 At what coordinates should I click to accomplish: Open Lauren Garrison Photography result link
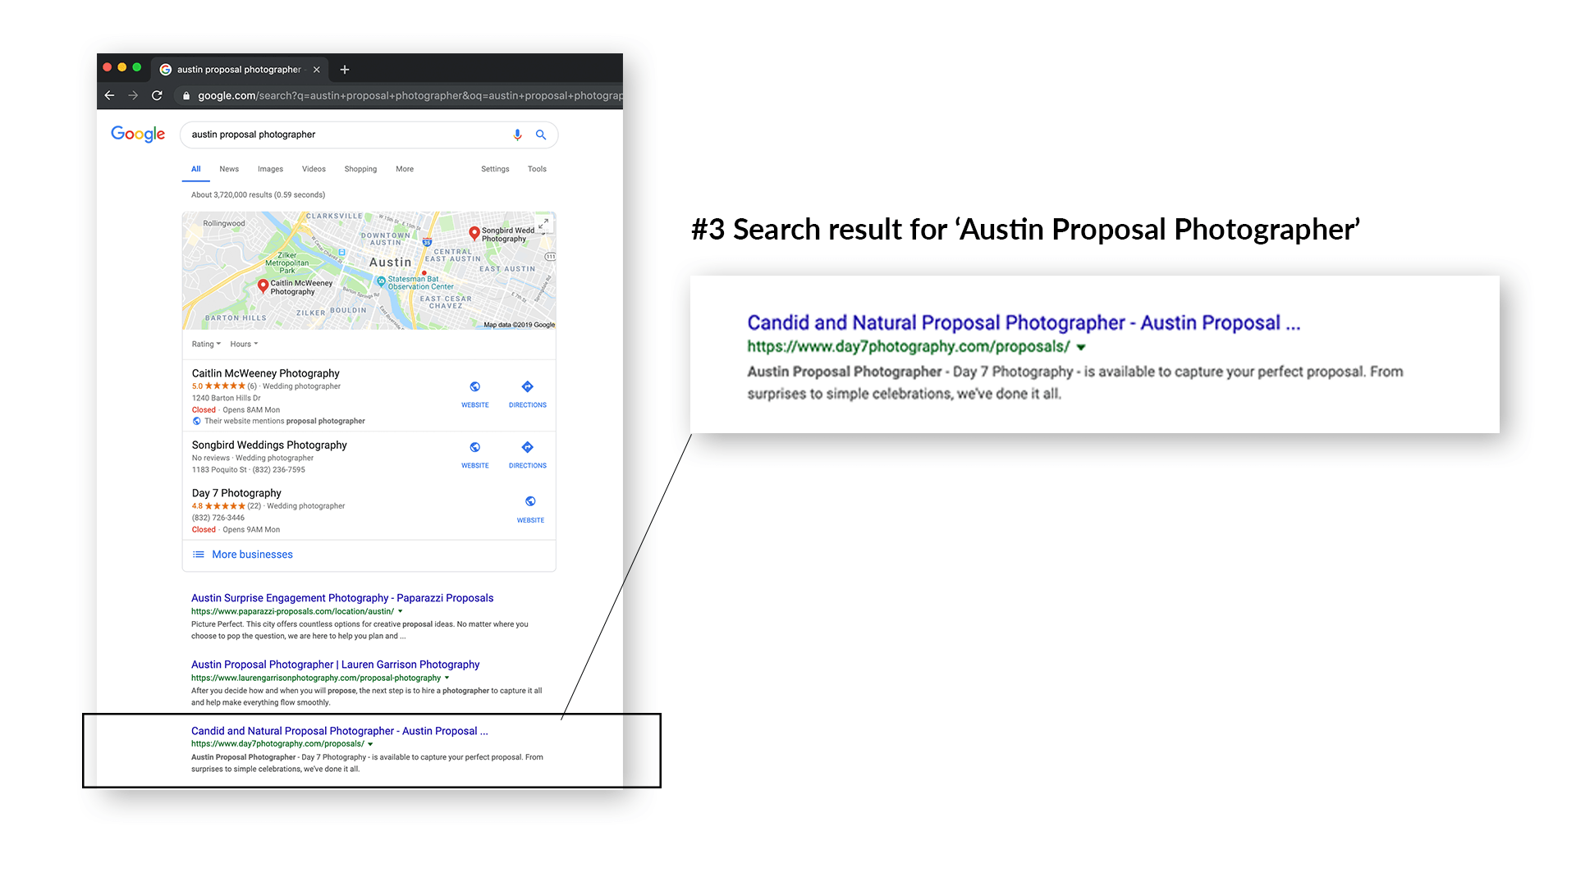(x=335, y=664)
